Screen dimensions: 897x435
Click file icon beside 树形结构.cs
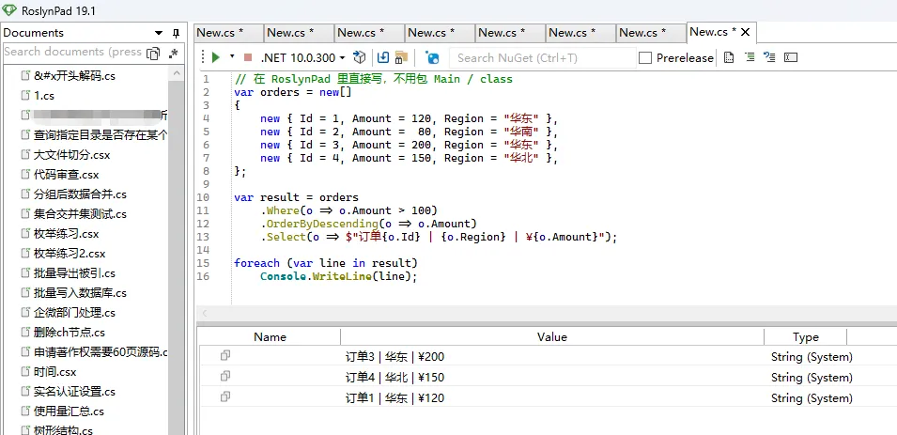(x=24, y=430)
